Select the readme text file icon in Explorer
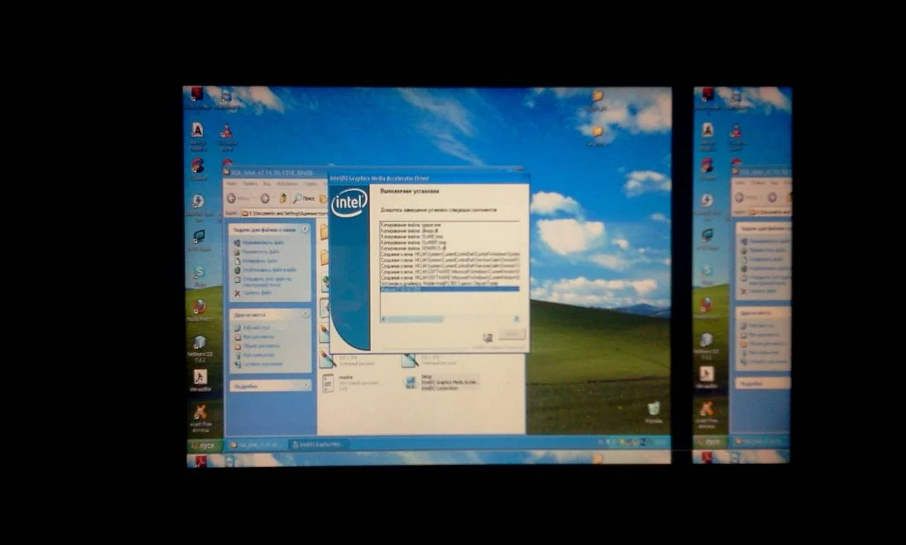 328,383
